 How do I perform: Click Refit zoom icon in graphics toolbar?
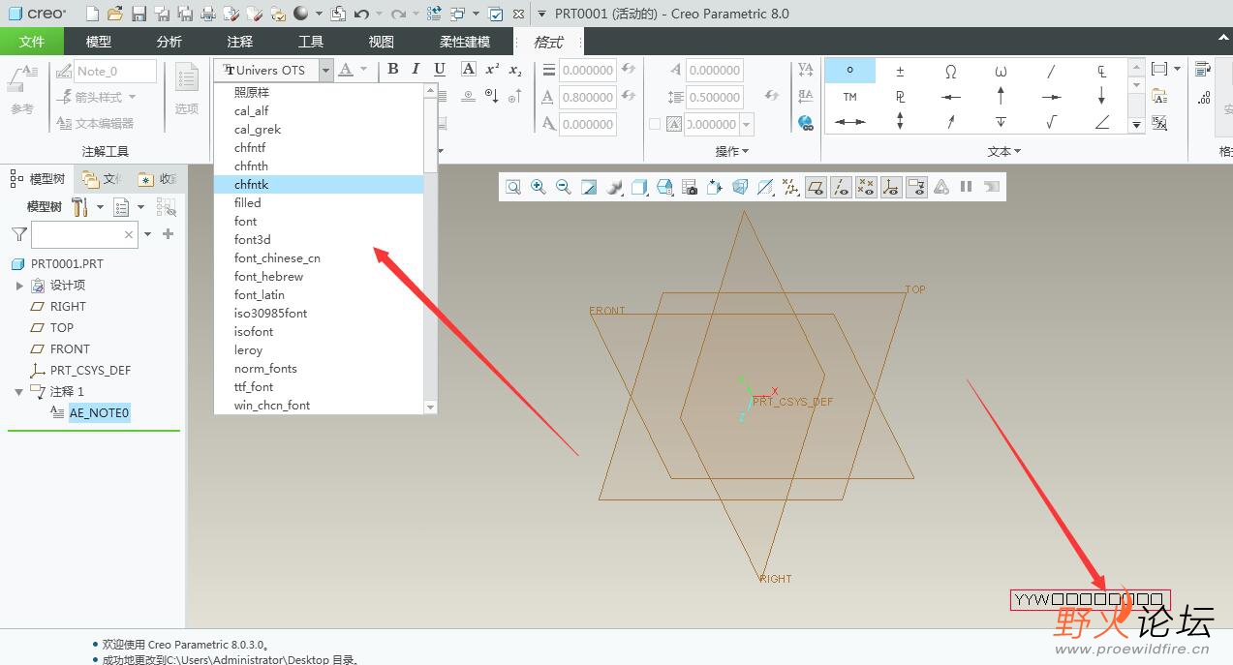pyautogui.click(x=513, y=187)
